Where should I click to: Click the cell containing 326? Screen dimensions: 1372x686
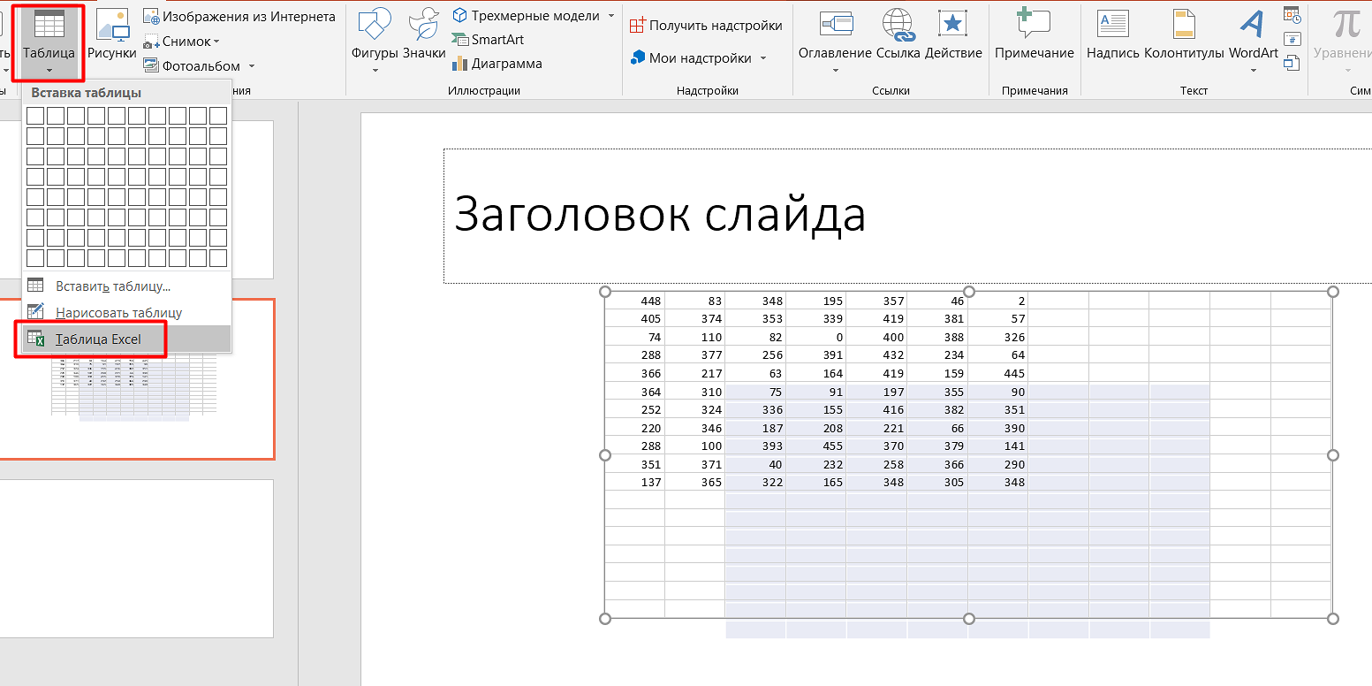[x=998, y=338]
